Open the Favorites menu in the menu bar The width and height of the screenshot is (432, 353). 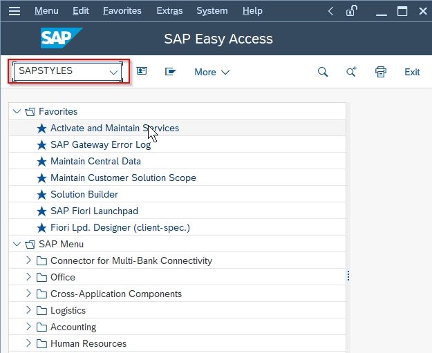122,11
